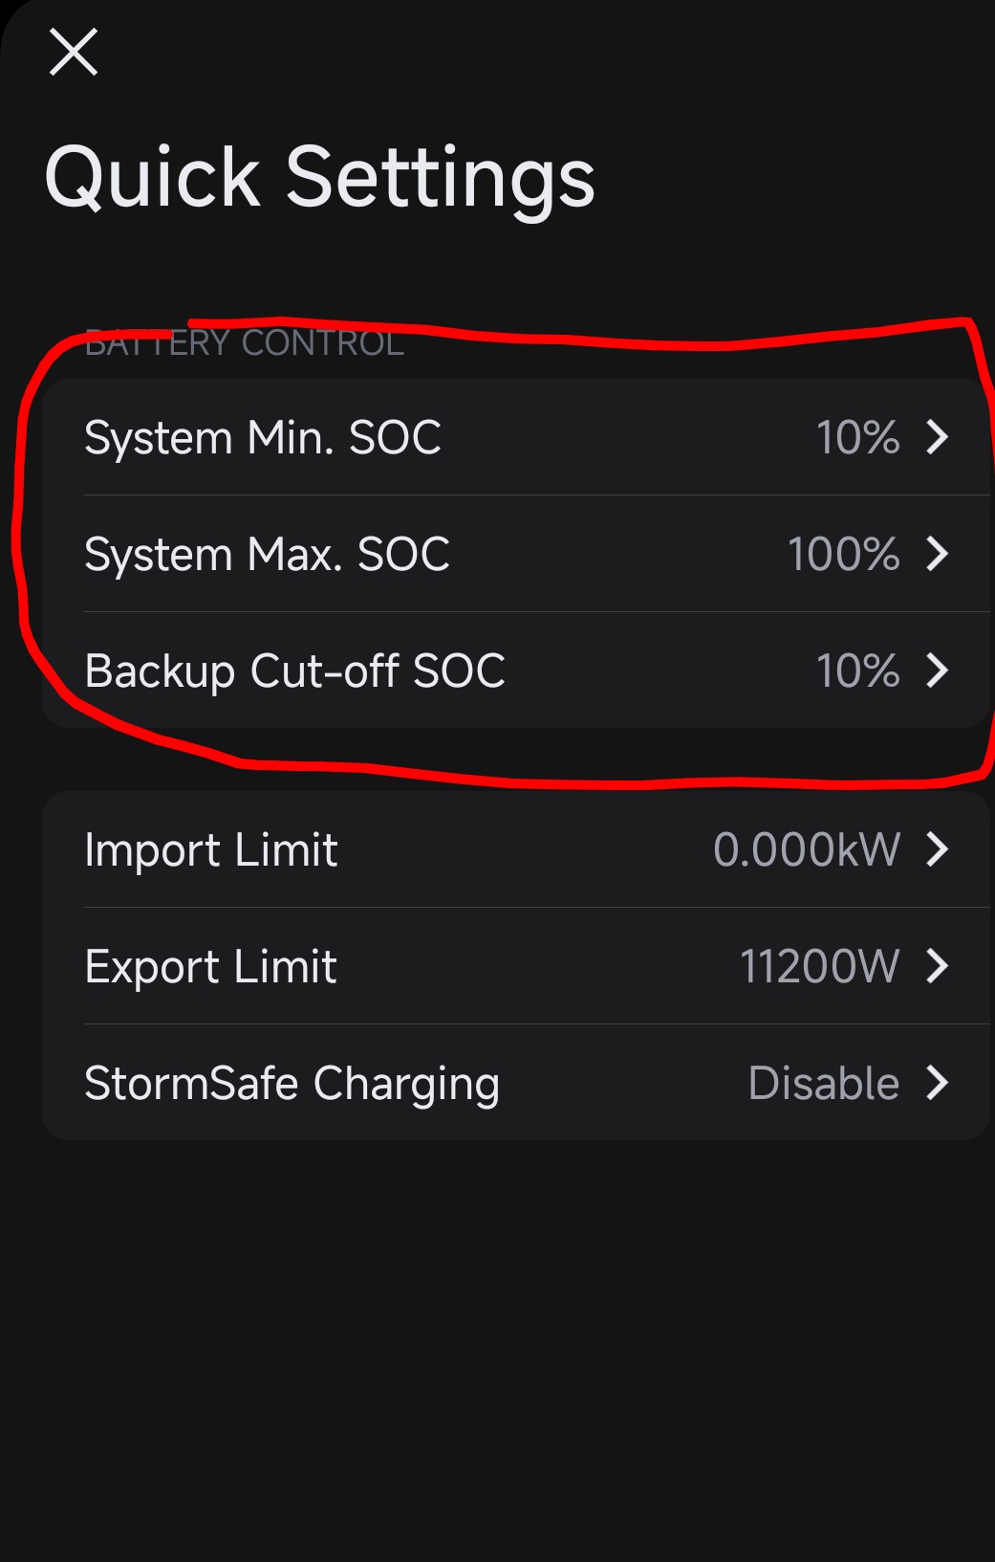Open the System Max. SOC setting label
This screenshot has height=1562, width=995.
267,555
